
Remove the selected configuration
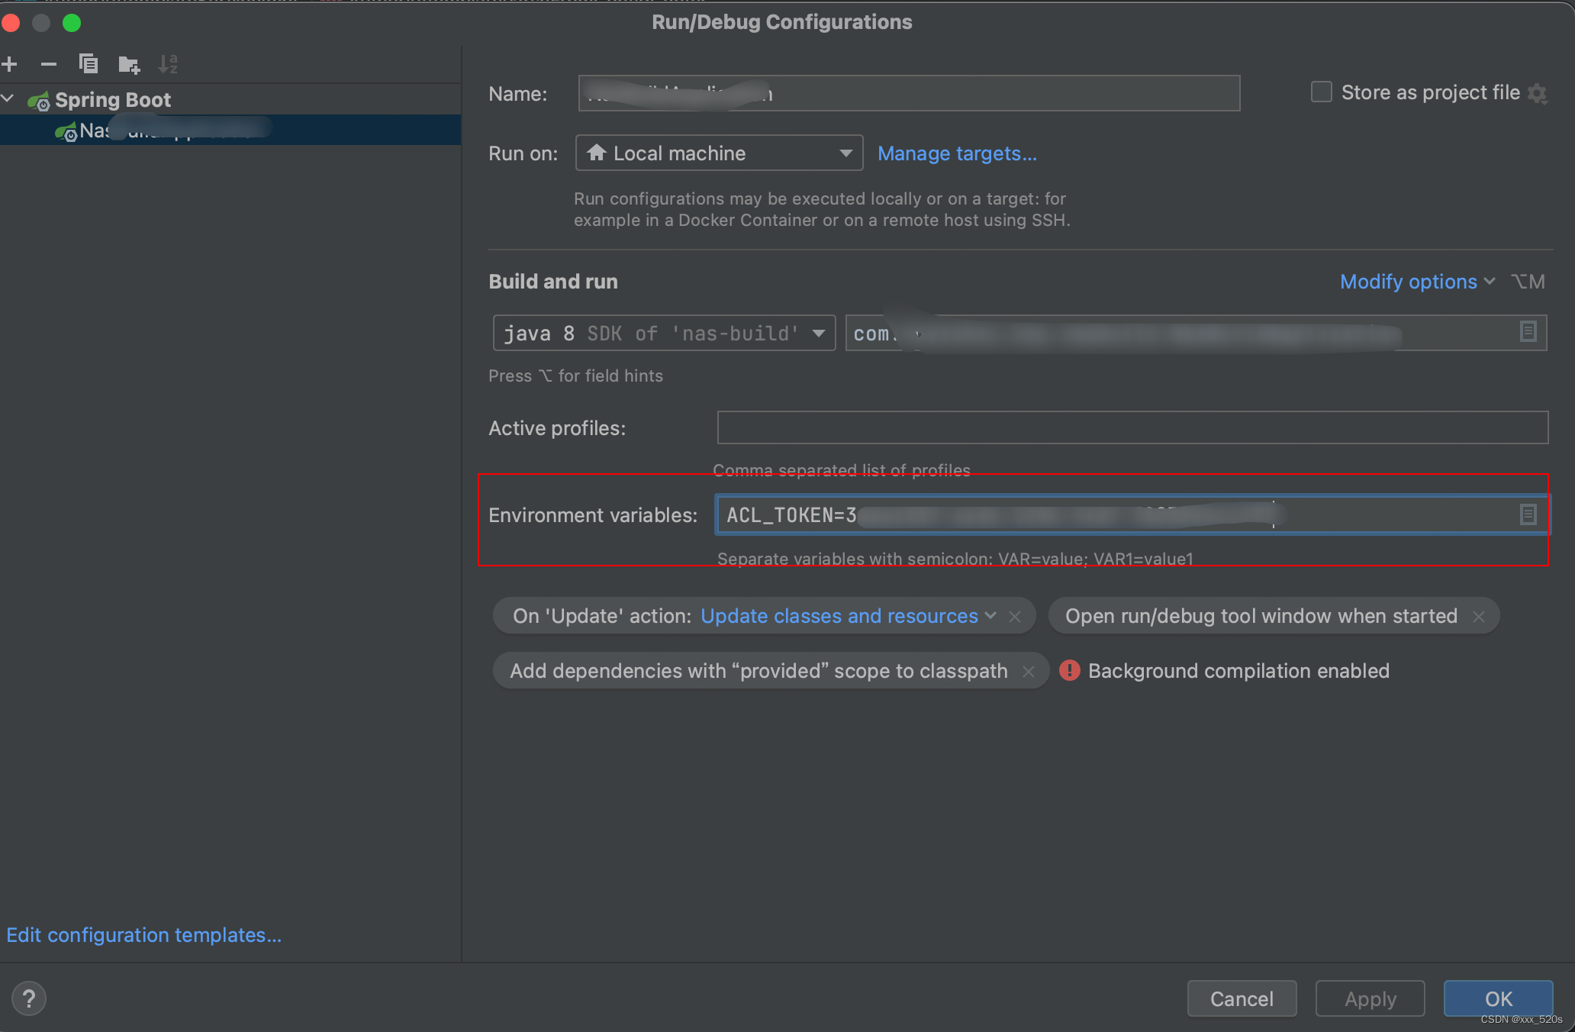[49, 64]
